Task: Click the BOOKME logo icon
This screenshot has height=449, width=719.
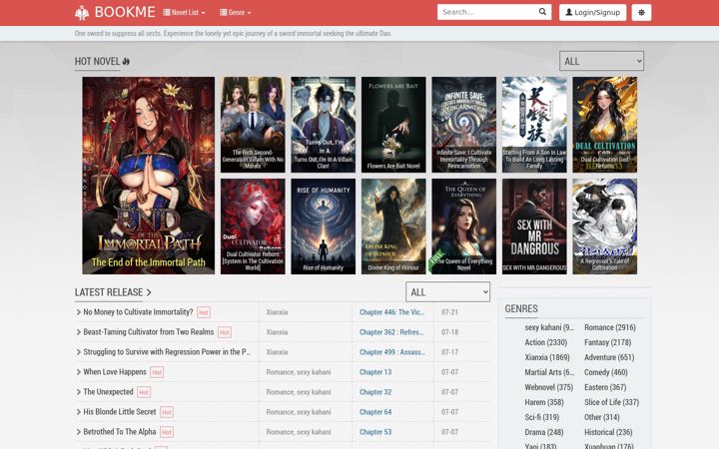Action: (82, 12)
